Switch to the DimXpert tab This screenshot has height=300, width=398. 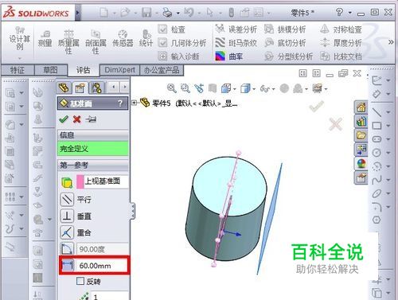(x=119, y=70)
